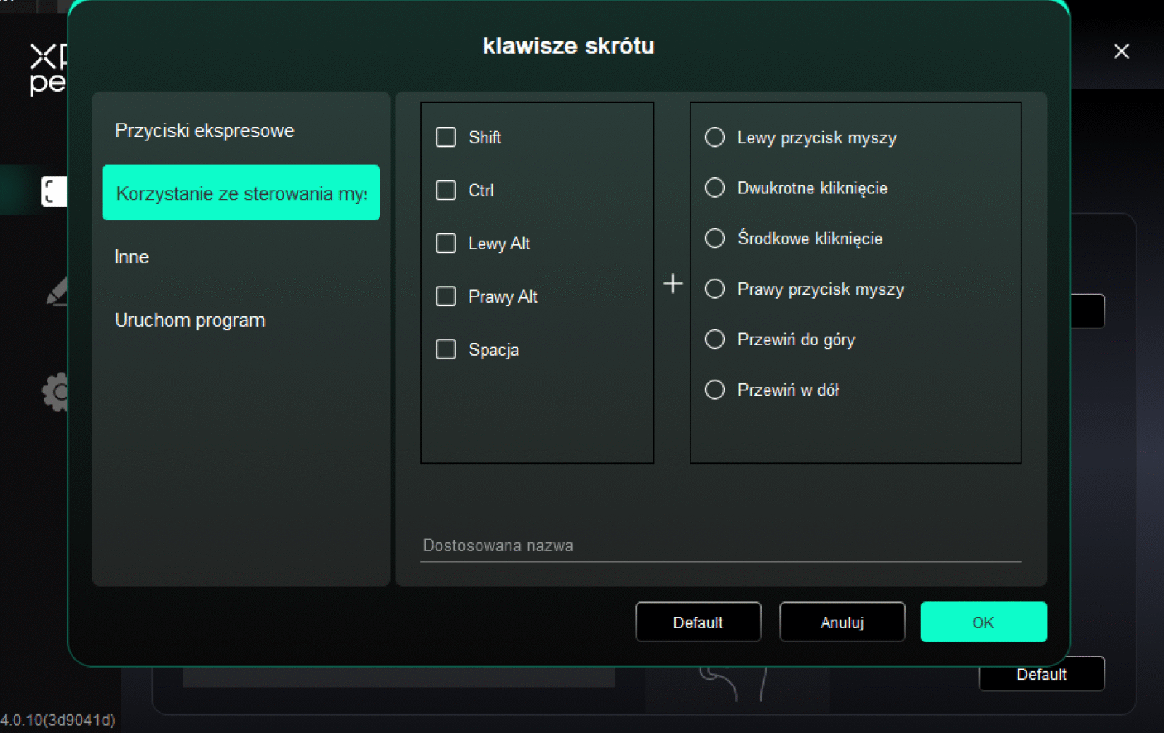Choose Przewiń do góry option

pyautogui.click(x=715, y=340)
